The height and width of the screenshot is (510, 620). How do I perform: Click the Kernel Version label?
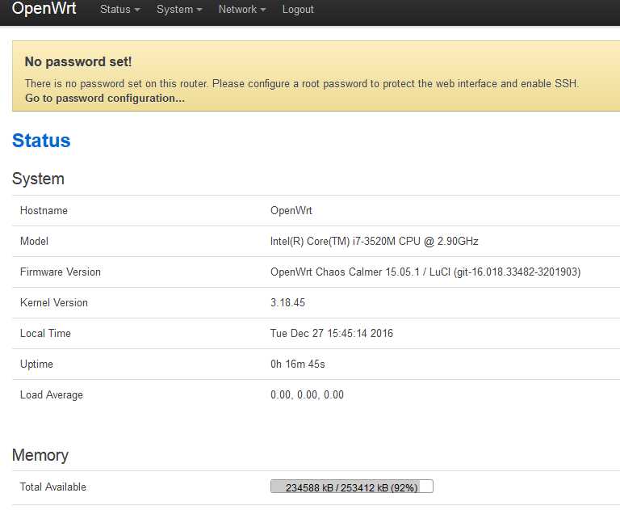click(54, 302)
